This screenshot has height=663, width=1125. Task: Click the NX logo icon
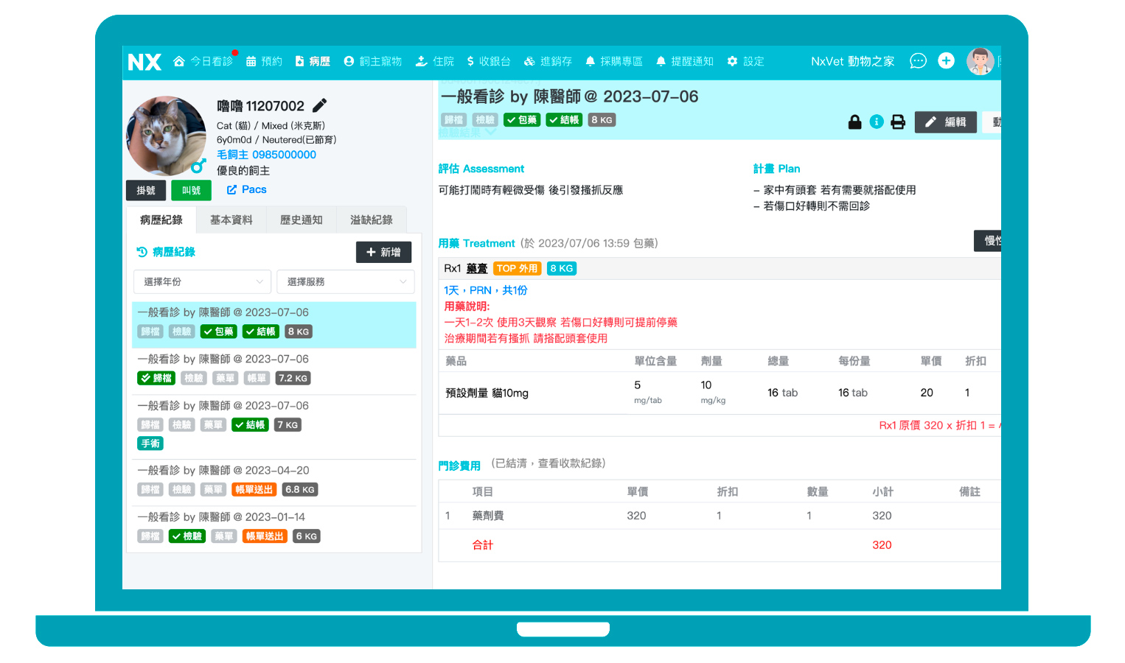pyautogui.click(x=144, y=62)
